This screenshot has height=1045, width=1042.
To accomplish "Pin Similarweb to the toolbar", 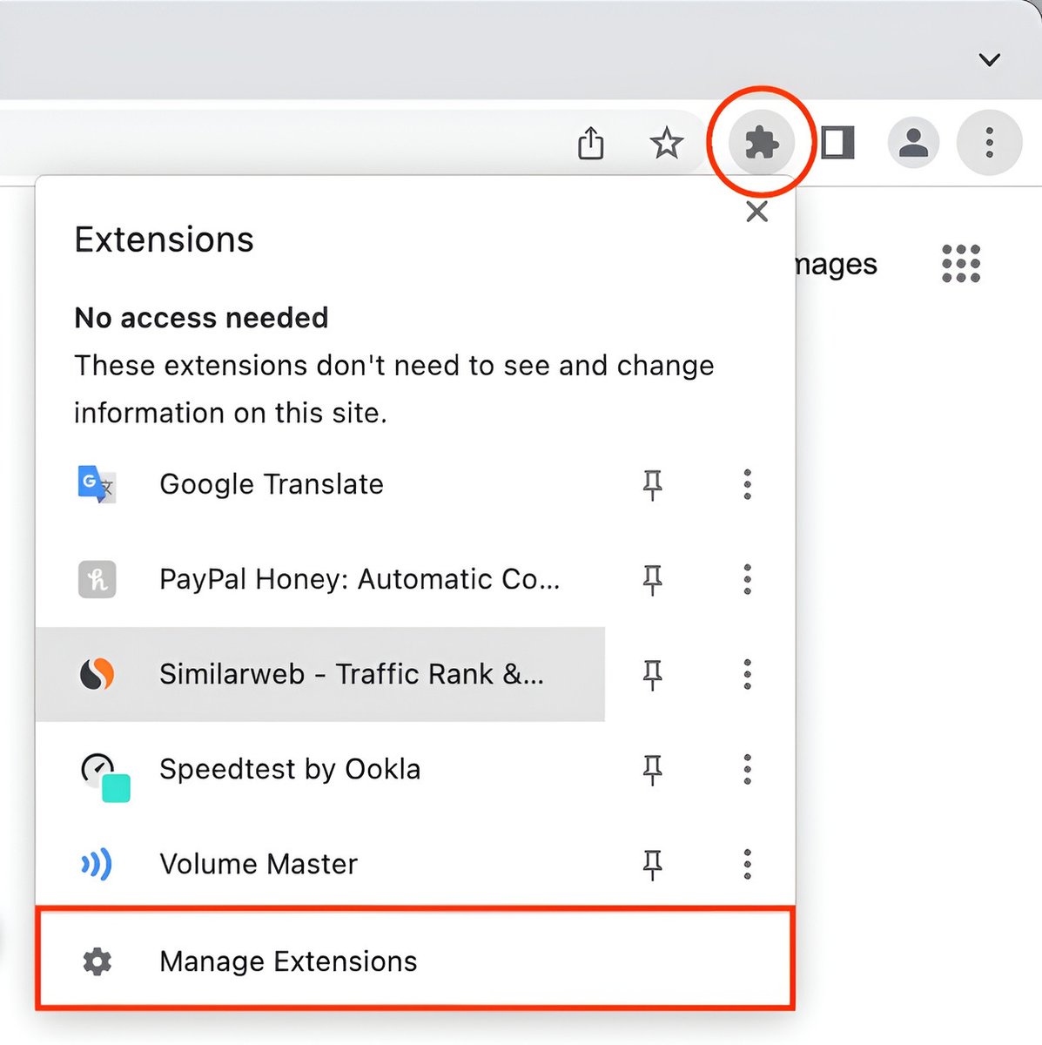I will pos(652,675).
